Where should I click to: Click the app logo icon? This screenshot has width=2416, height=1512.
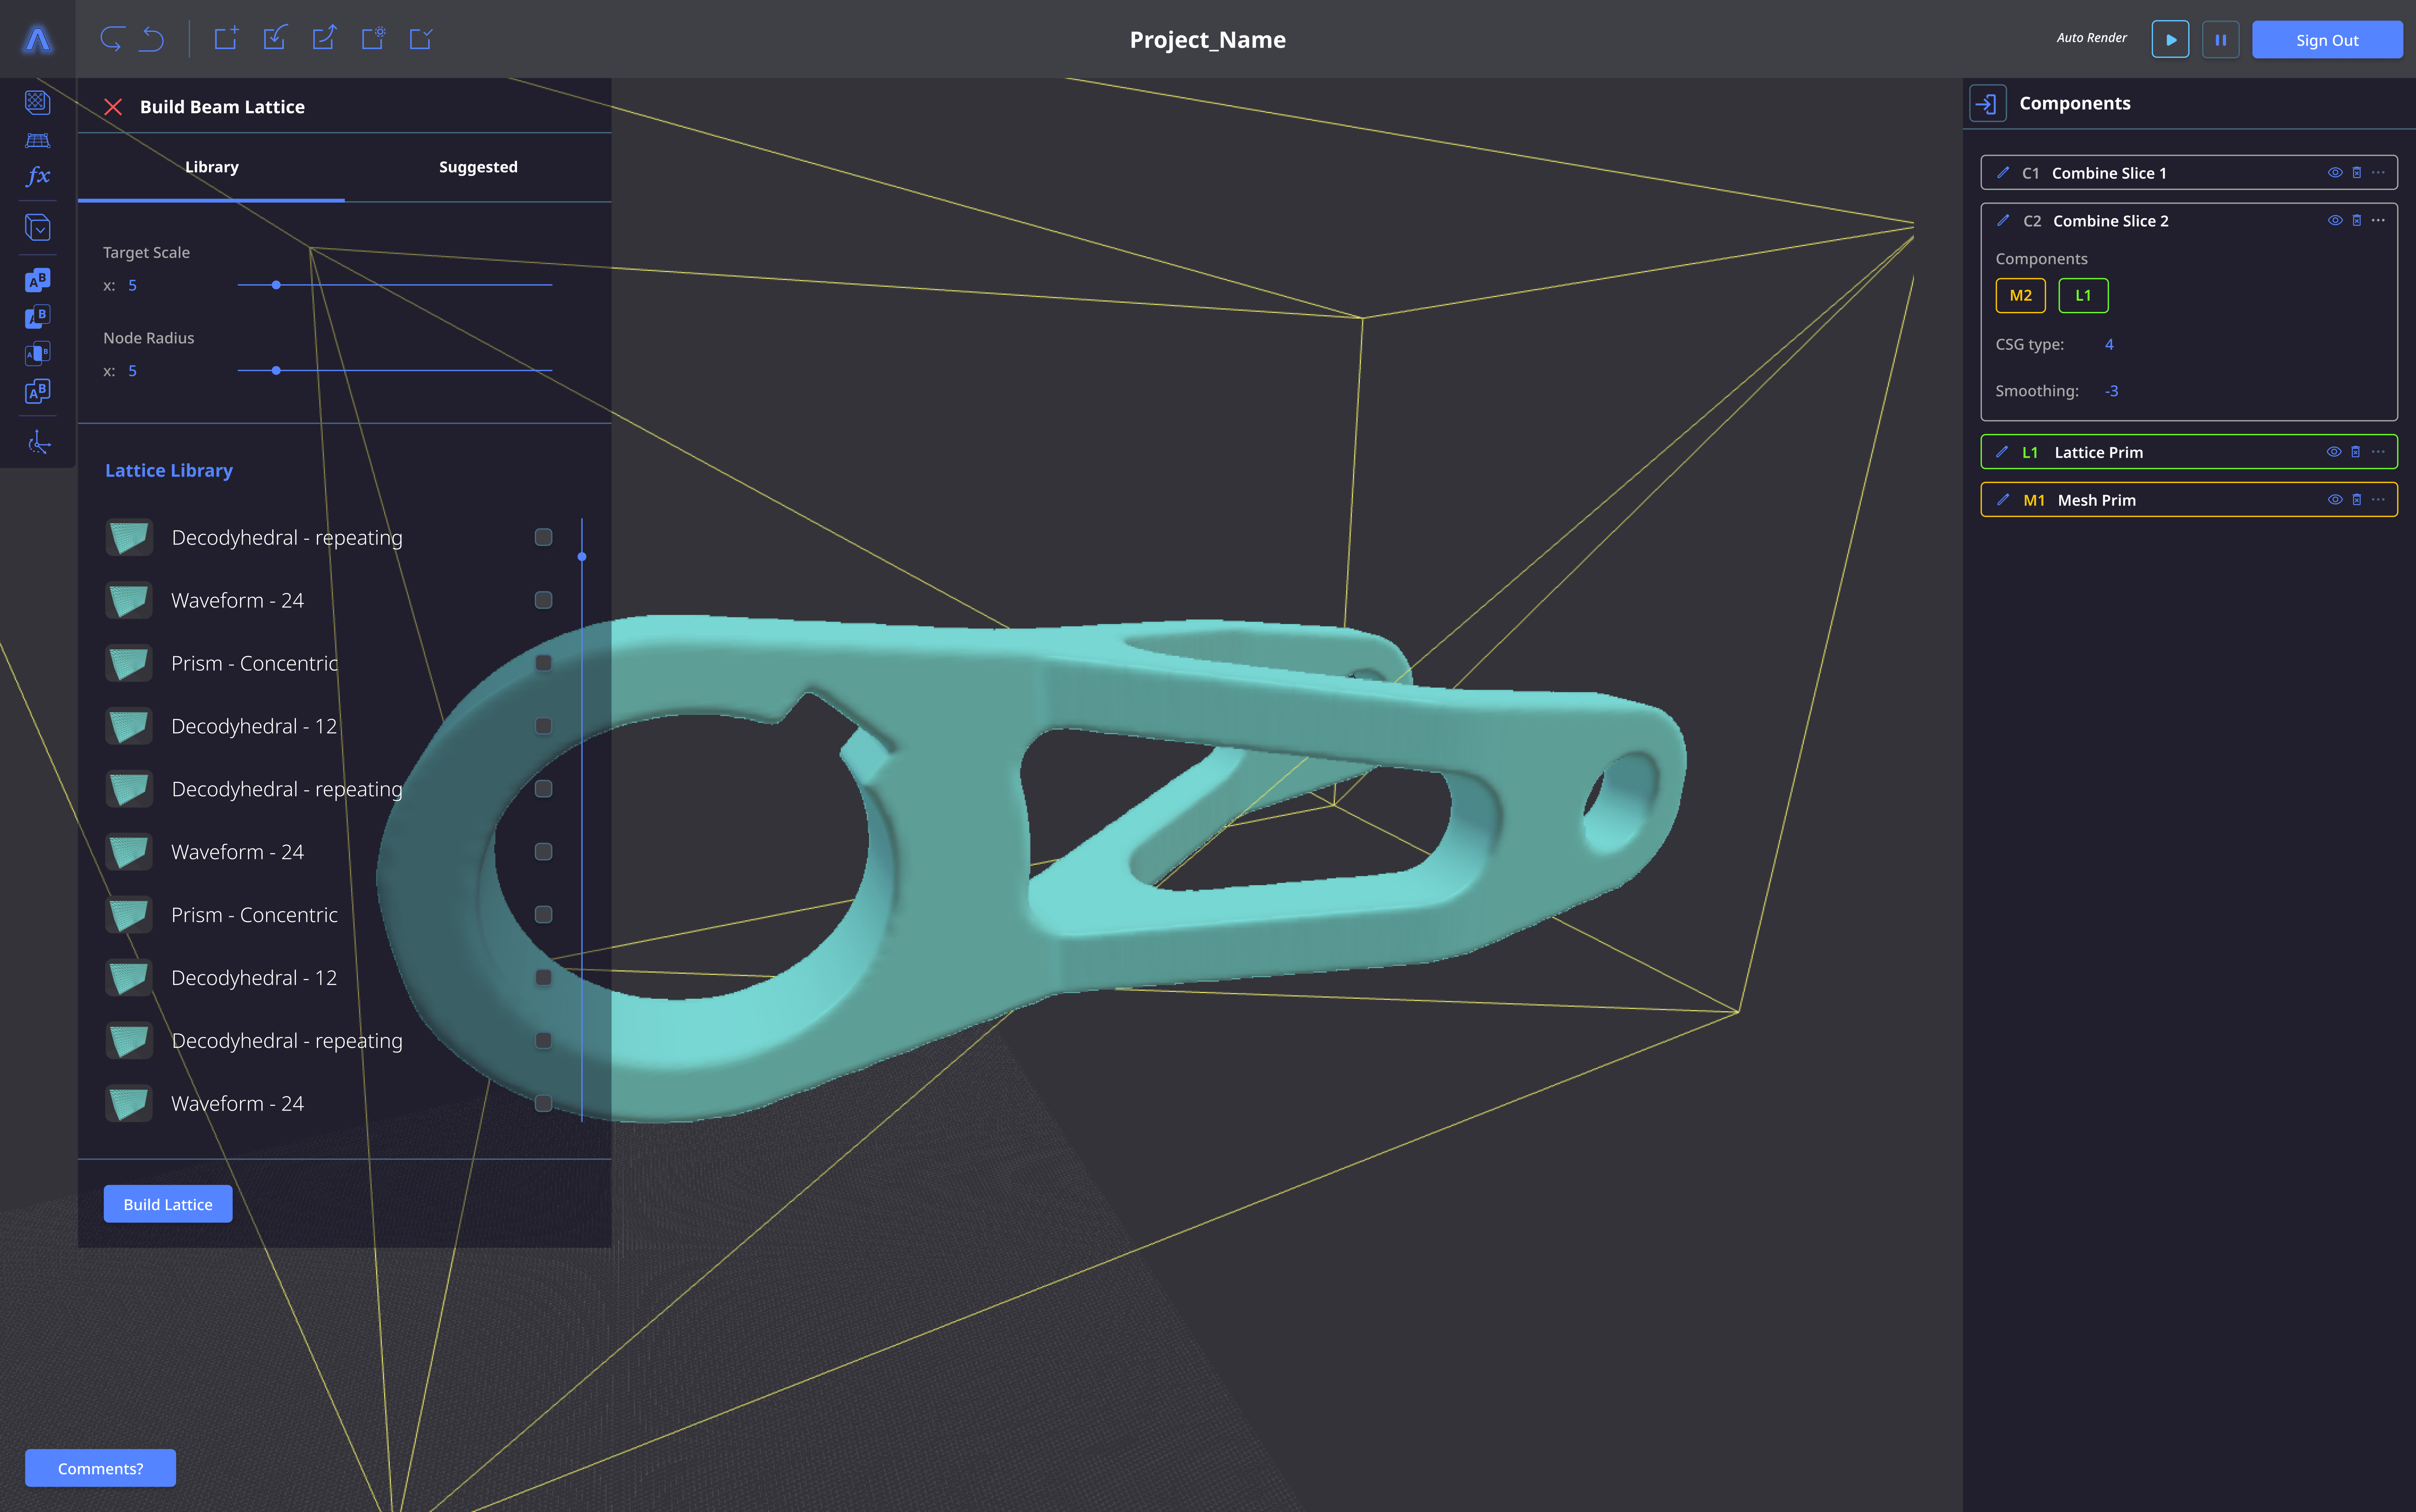tap(38, 39)
